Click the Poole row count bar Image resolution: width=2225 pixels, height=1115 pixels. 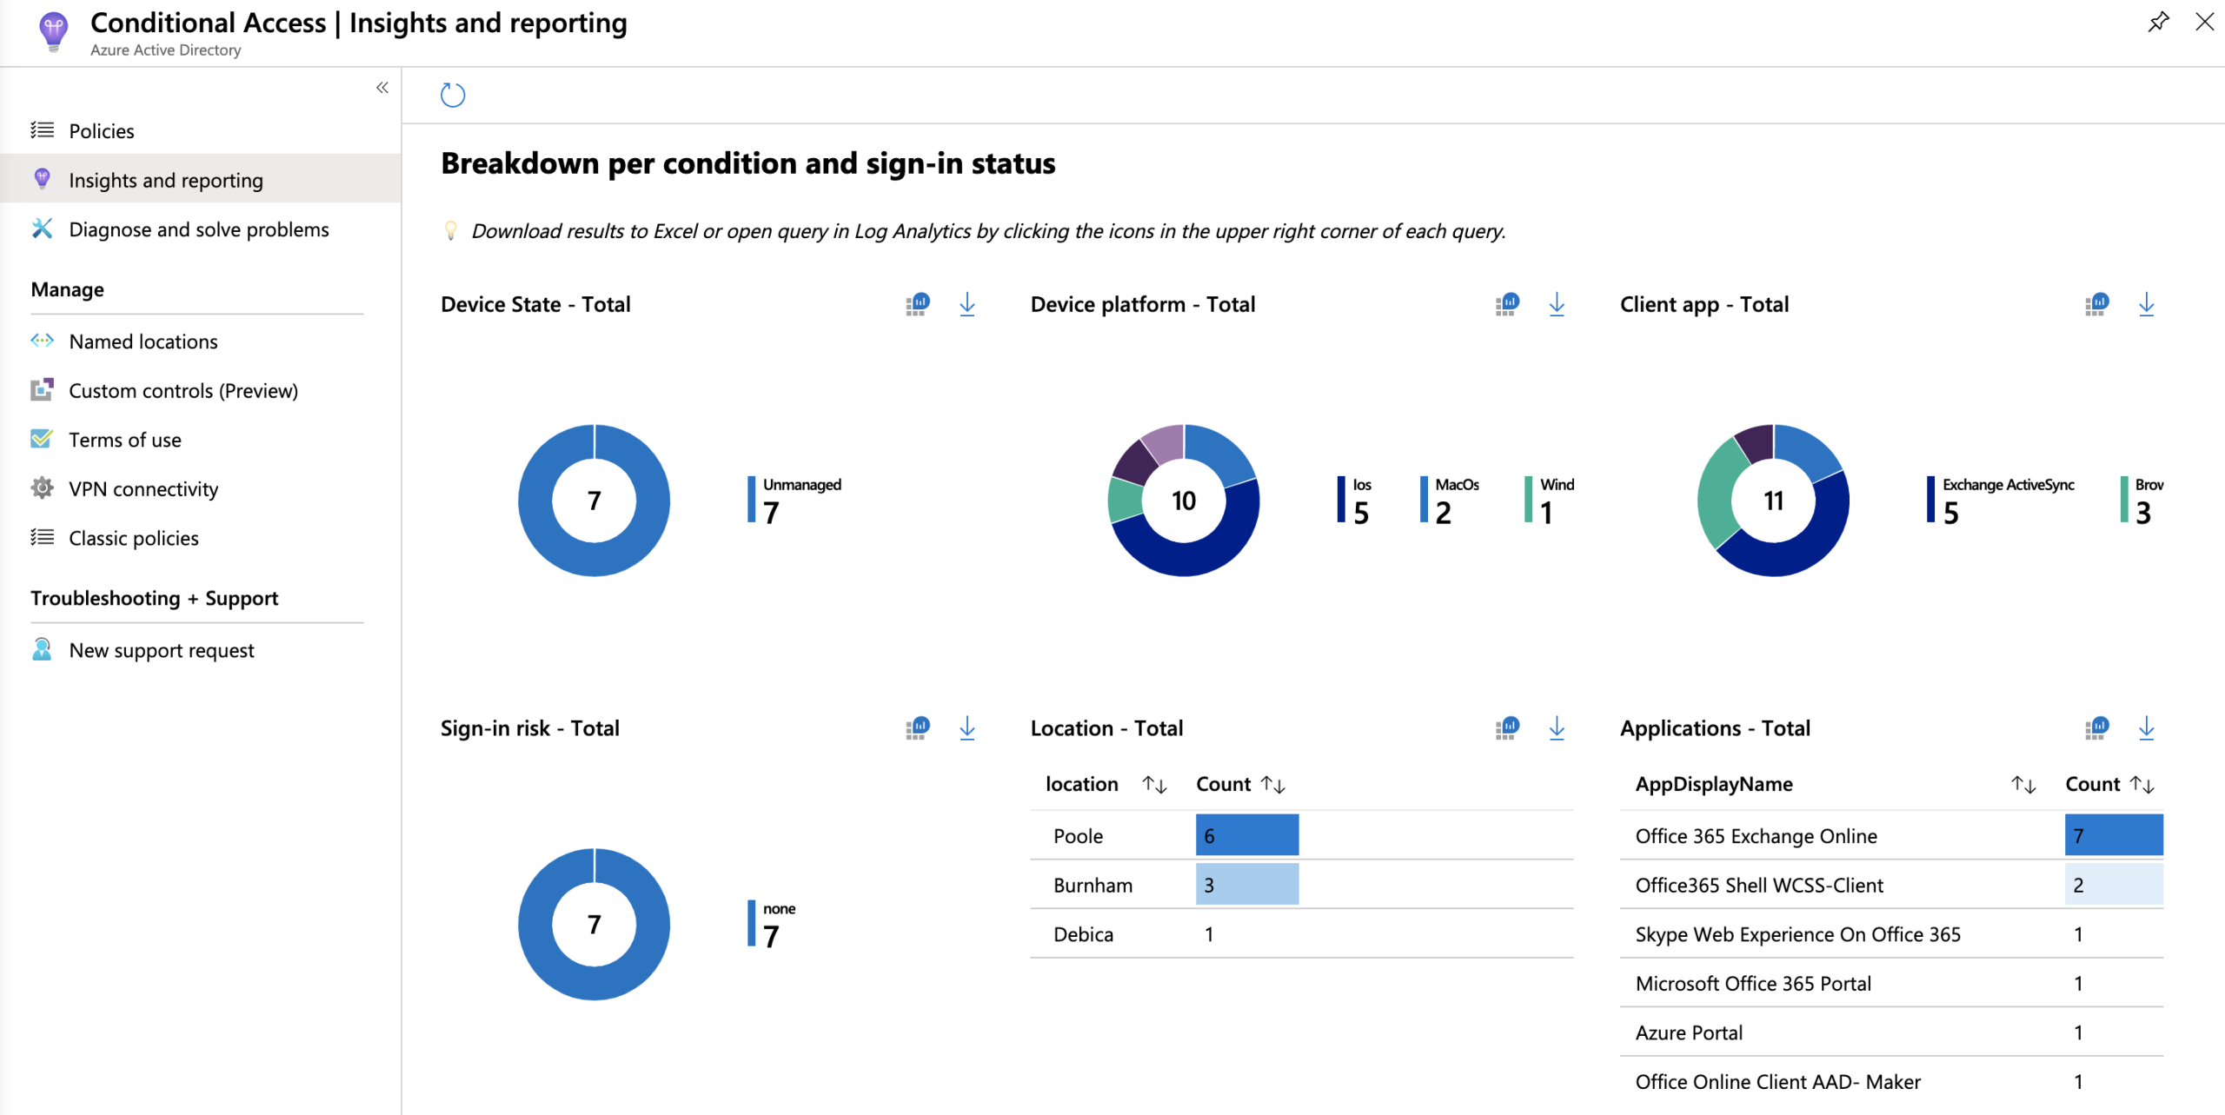(x=1246, y=835)
